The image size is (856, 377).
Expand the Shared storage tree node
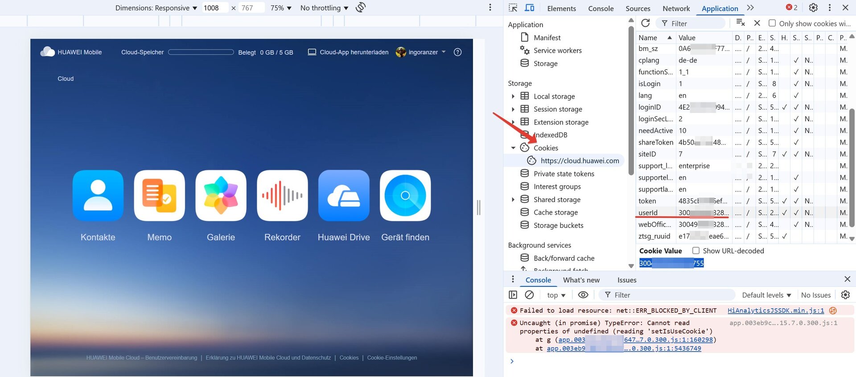point(513,199)
